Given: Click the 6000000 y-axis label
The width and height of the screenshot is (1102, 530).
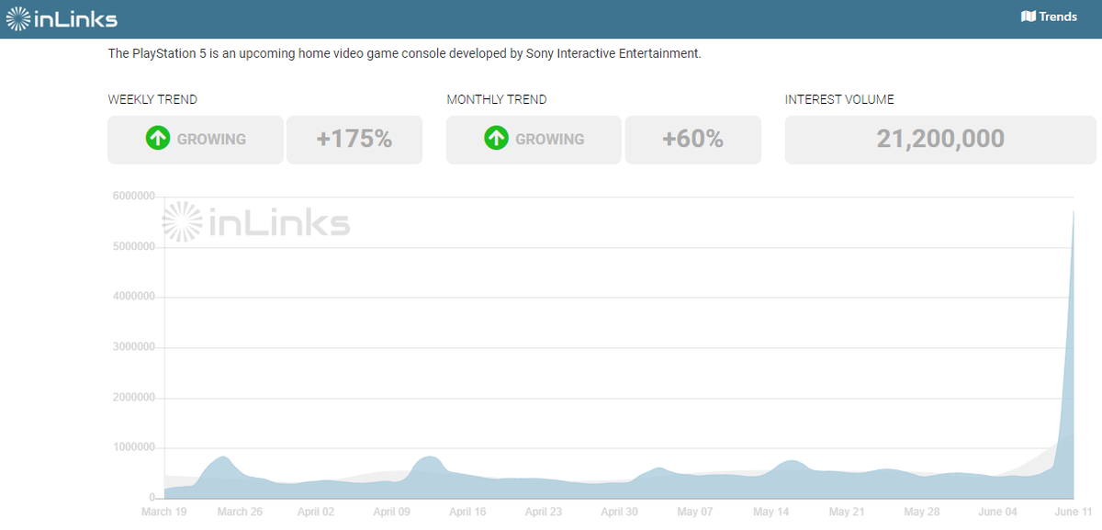Looking at the screenshot, I should (134, 196).
